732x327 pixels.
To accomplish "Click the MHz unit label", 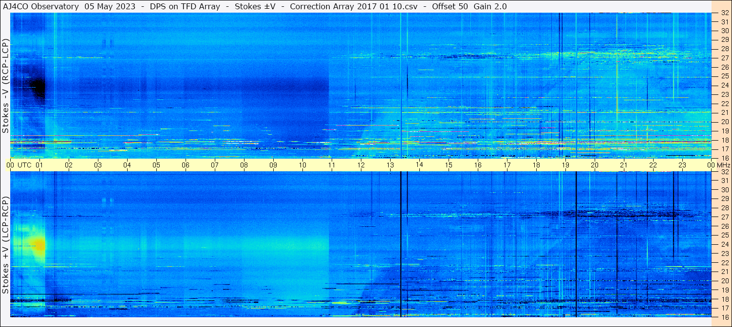I will pos(722,165).
